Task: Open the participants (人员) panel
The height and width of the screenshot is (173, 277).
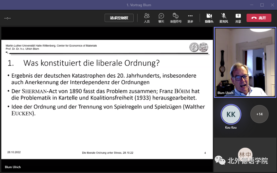Action: (x=147, y=18)
